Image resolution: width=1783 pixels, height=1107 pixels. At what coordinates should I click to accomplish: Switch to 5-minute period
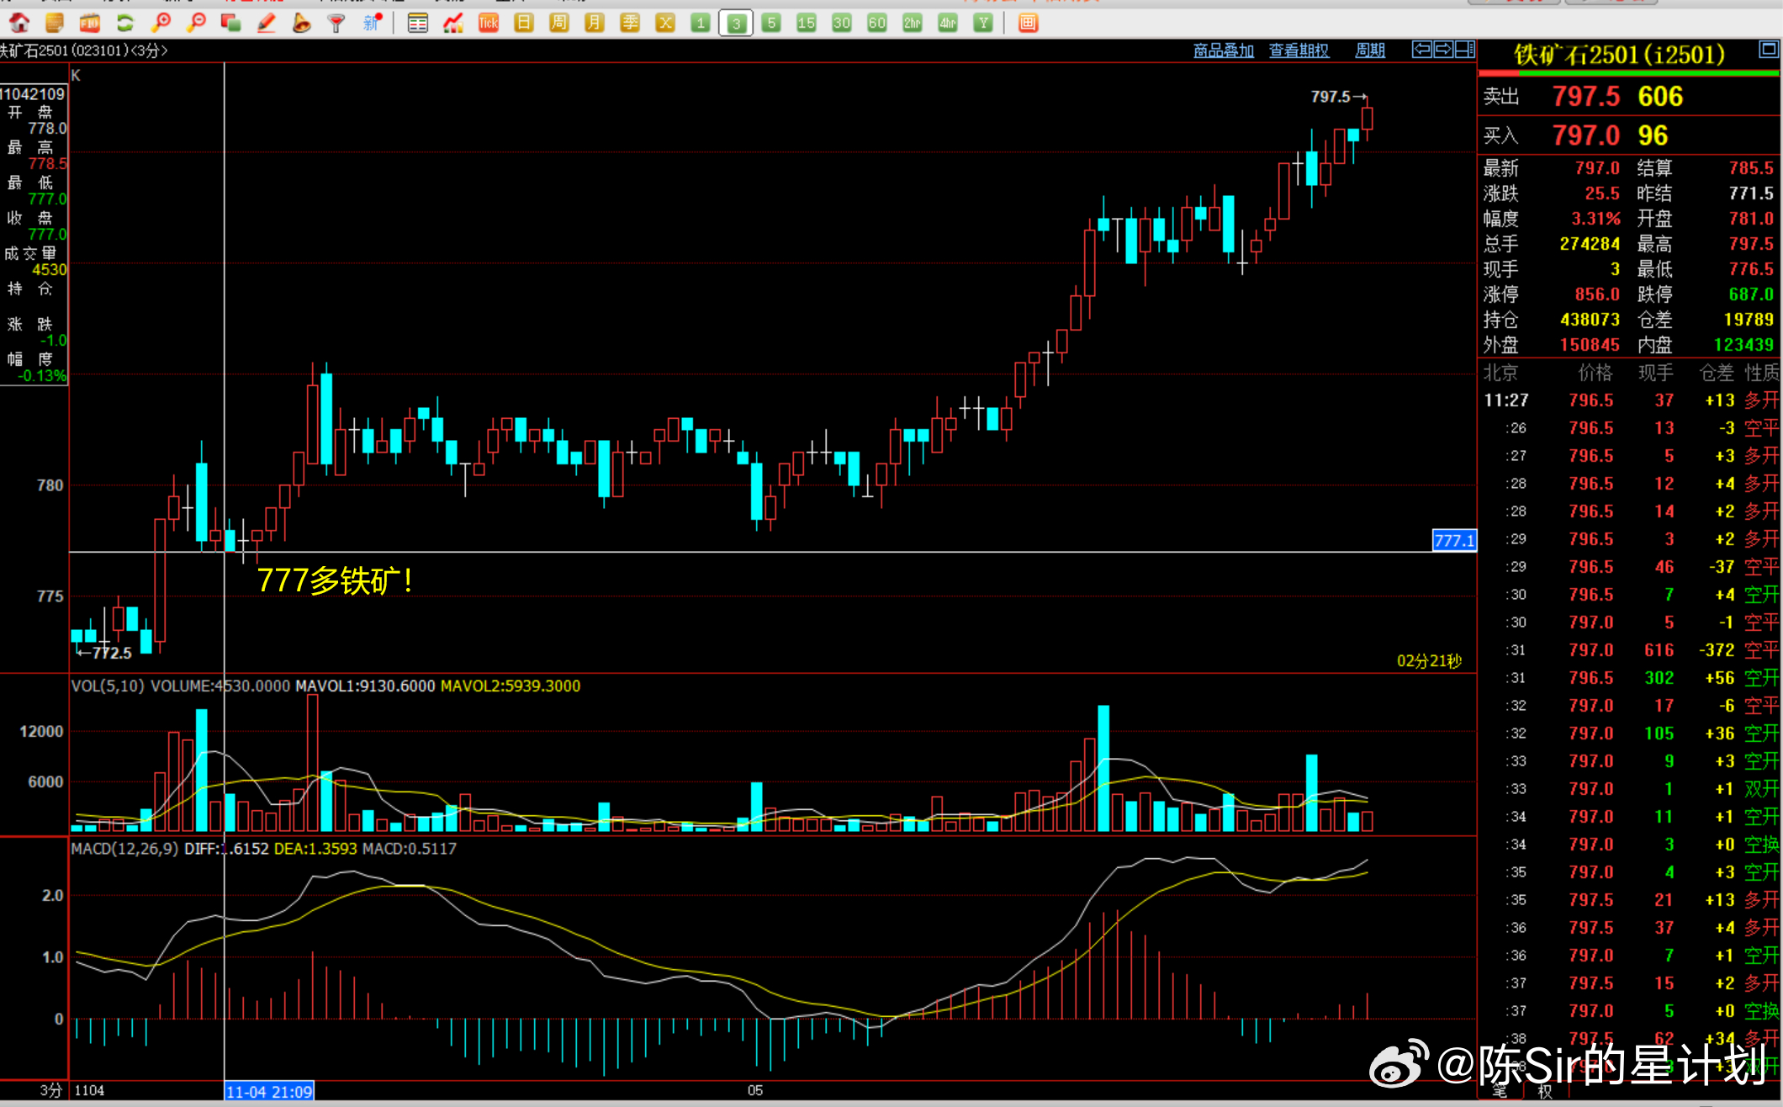(771, 23)
